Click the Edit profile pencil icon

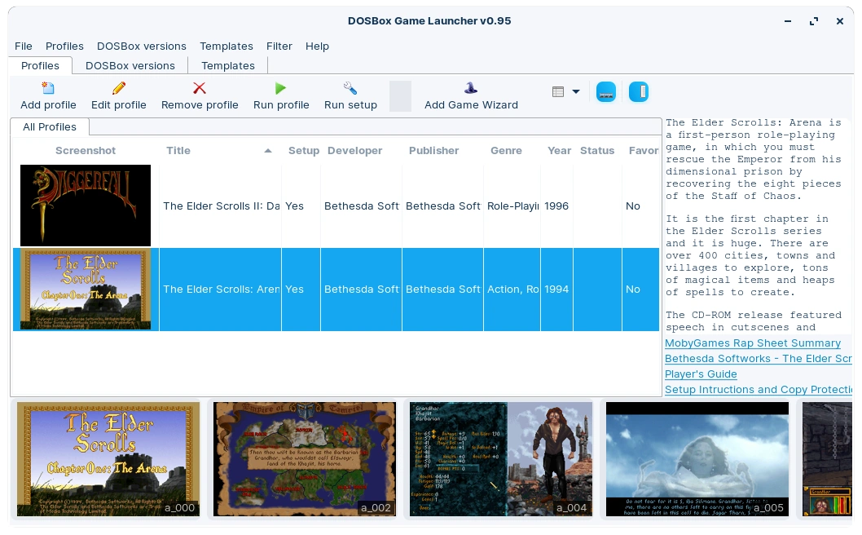coord(119,89)
